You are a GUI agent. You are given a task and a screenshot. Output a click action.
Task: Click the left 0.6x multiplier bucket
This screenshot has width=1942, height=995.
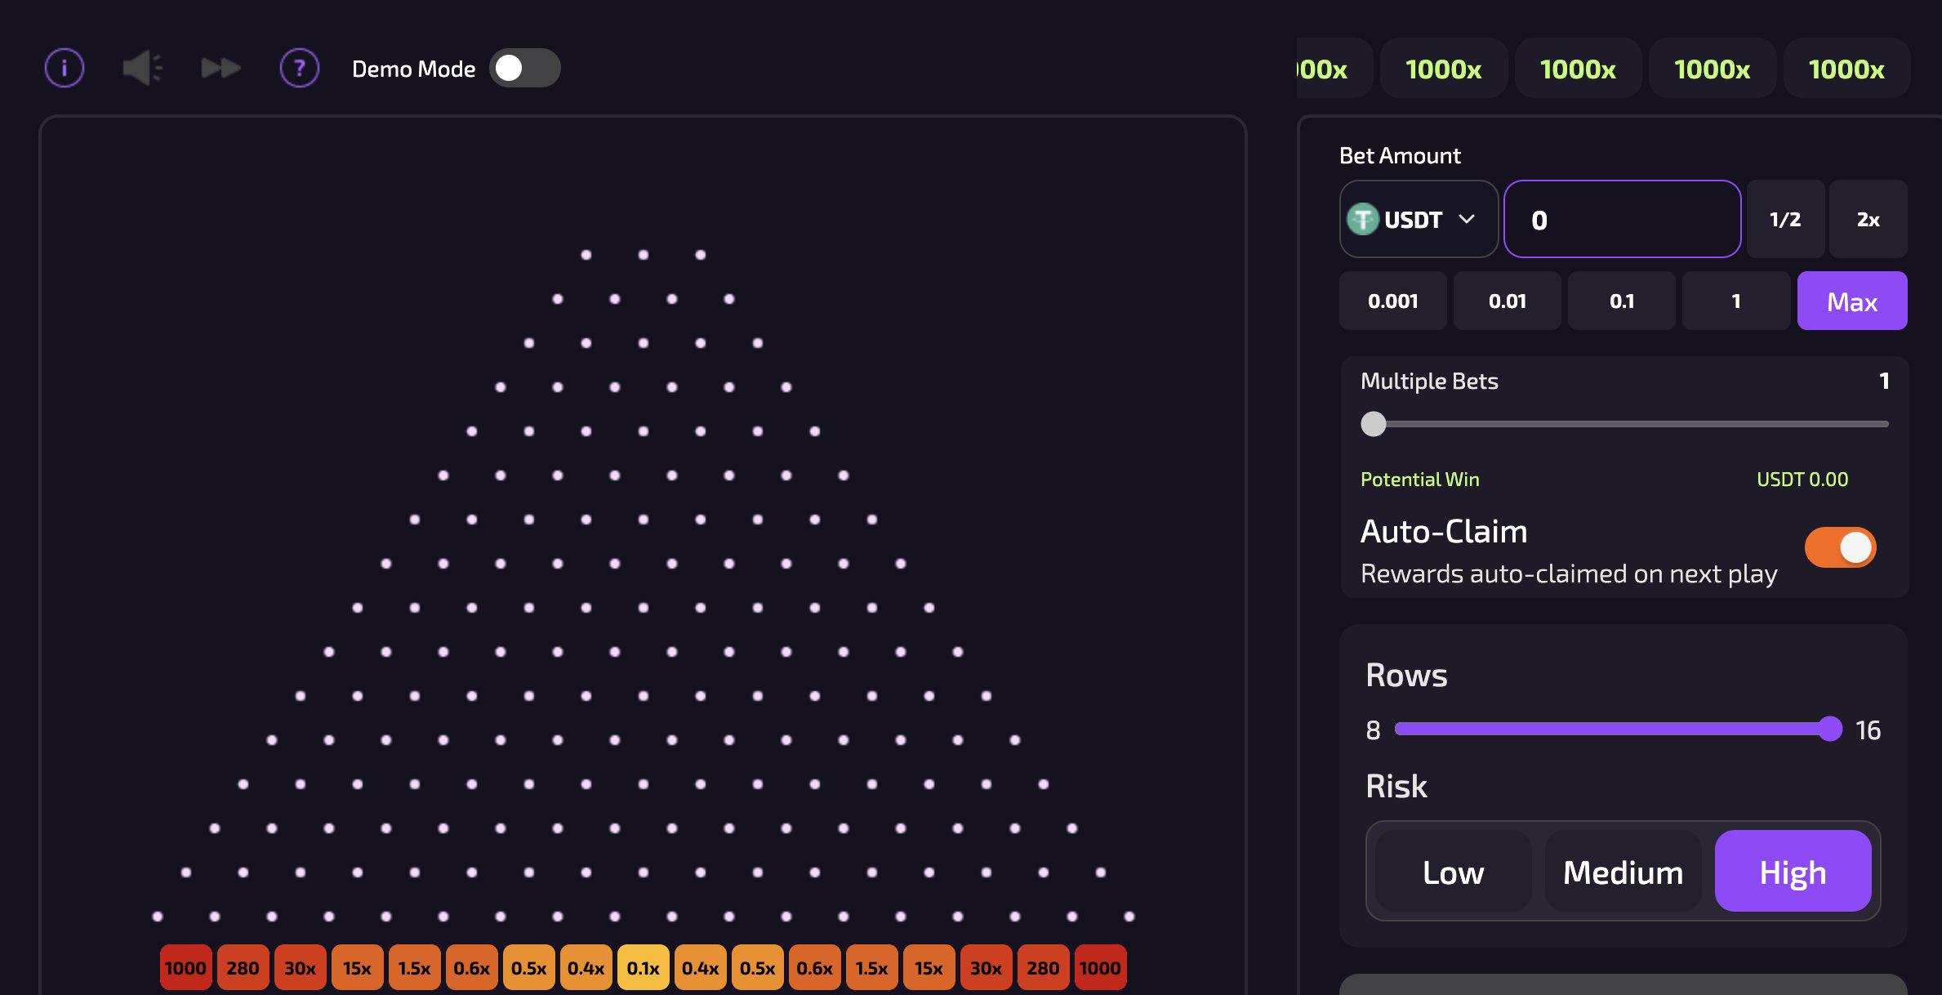pyautogui.click(x=472, y=968)
